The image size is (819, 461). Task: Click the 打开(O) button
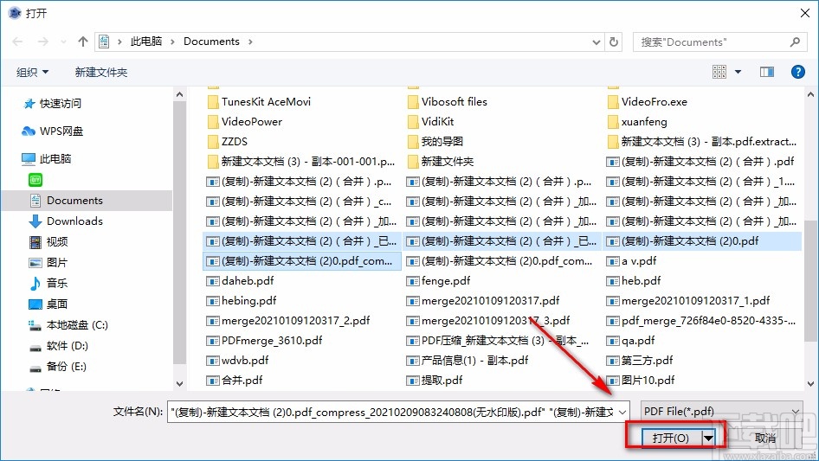click(x=670, y=438)
